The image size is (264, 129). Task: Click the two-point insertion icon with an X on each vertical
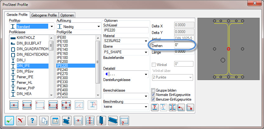point(27,105)
